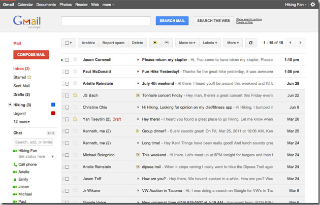Click the video camera icon beside Jason
Image resolution: width=320 pixels, height=205 pixels.
click(15, 187)
